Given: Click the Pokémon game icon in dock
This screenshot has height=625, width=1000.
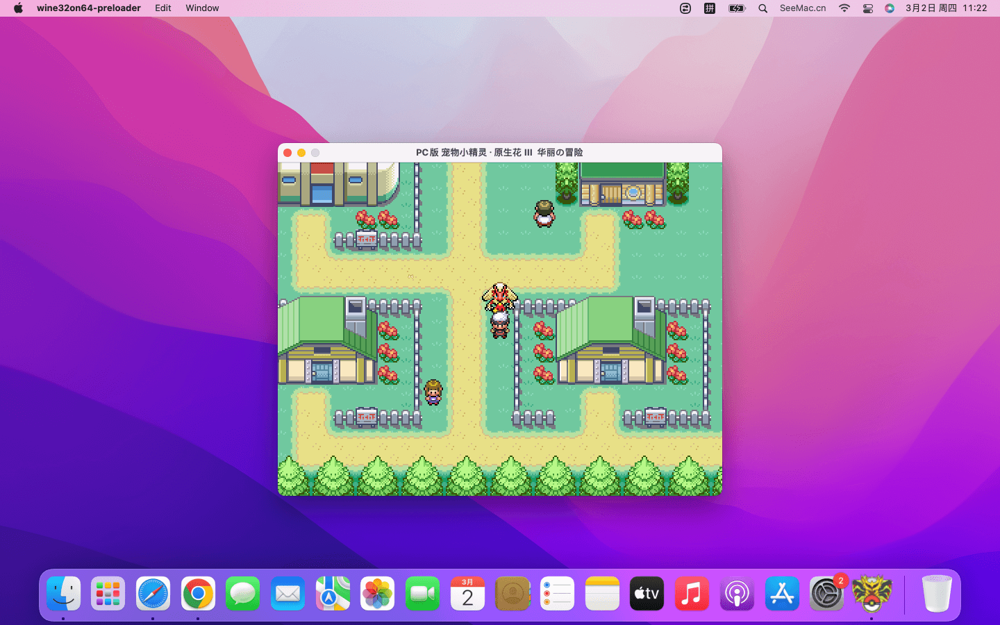Looking at the screenshot, I should click(872, 594).
